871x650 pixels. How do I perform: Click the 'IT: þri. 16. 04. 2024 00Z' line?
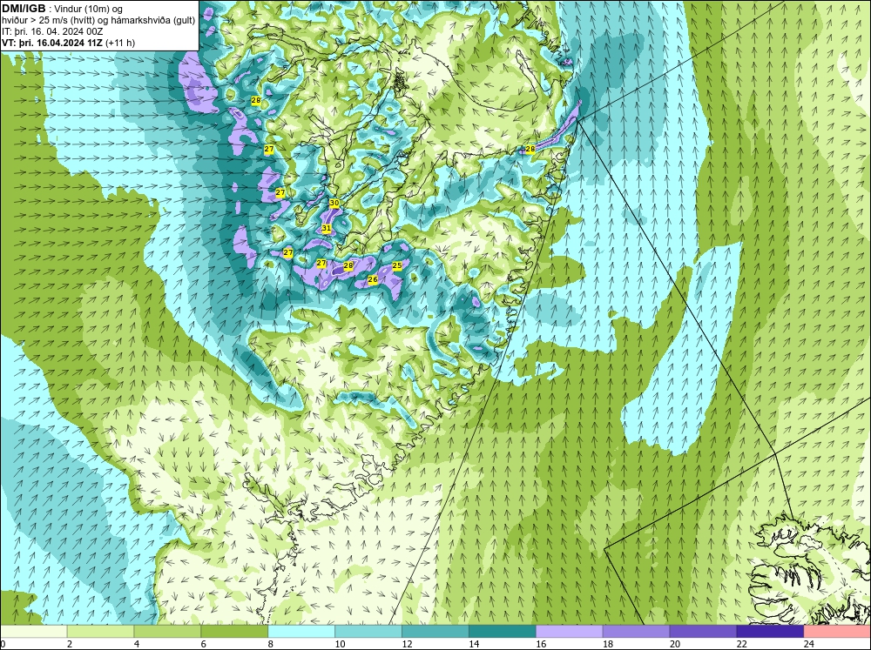[x=52, y=31]
